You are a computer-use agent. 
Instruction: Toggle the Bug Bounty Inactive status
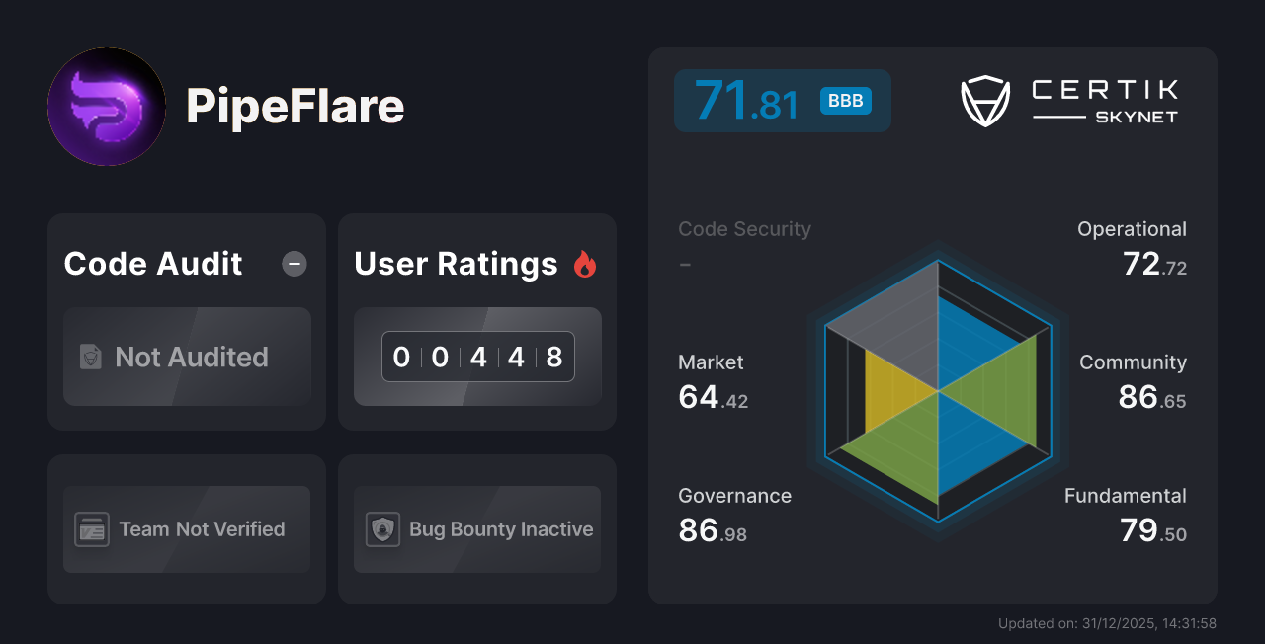476,529
